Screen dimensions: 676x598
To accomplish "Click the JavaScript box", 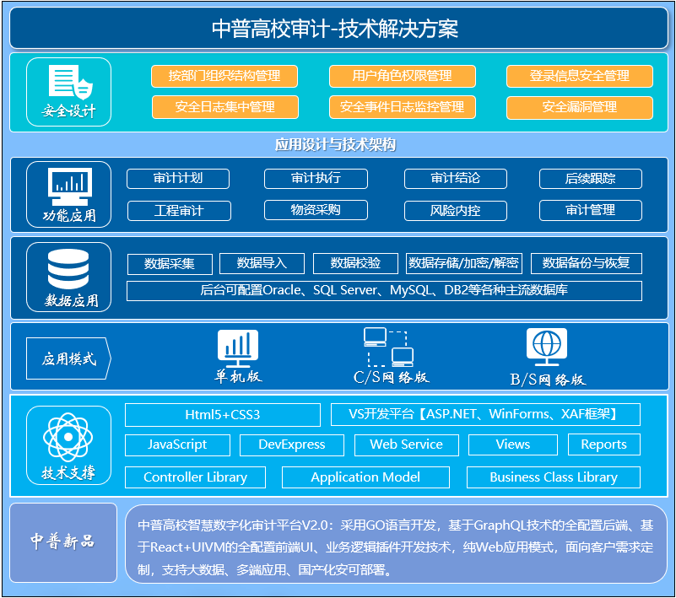I will tap(177, 444).
